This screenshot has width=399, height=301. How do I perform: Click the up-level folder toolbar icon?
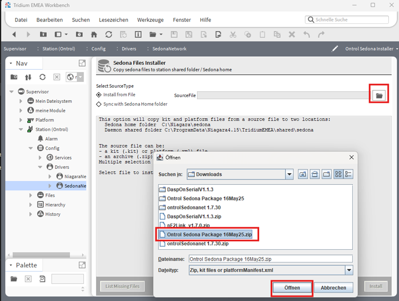click(x=43, y=34)
